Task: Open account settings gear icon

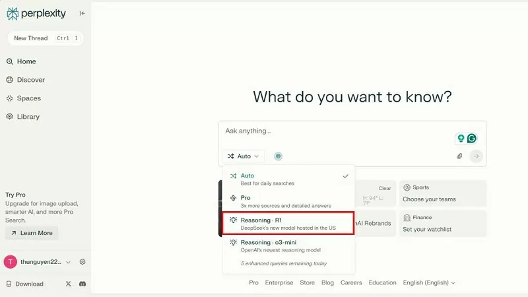Action: coord(82,262)
